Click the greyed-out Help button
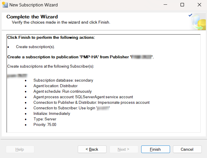Screen dimensions: 207x158 (x=20, y=149)
